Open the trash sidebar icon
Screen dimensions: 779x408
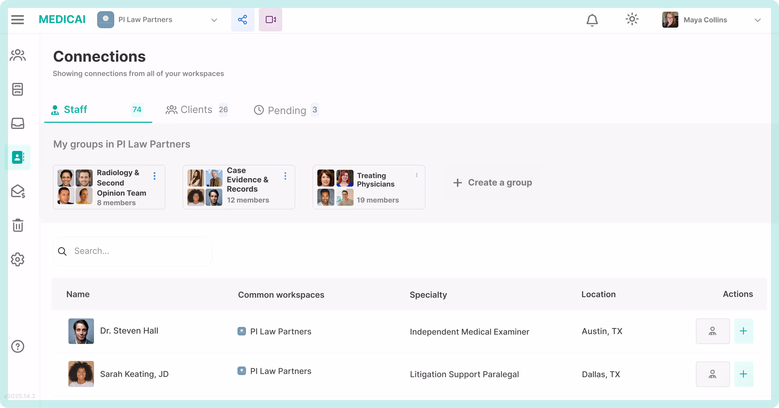[x=18, y=225]
